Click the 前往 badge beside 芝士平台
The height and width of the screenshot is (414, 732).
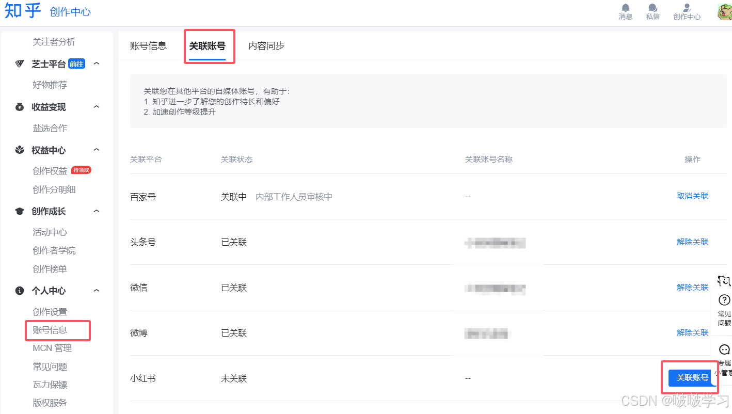click(76, 64)
